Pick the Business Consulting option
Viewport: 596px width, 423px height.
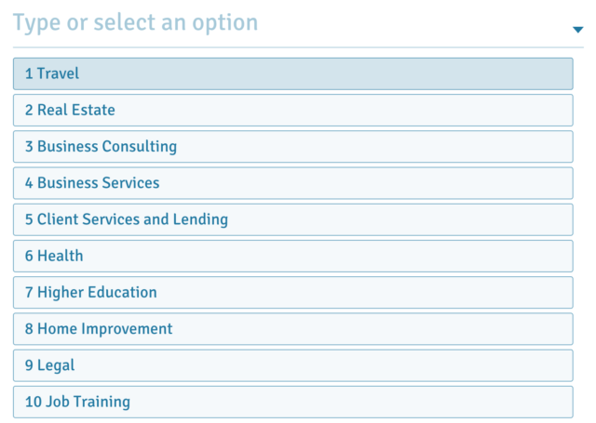tap(292, 147)
